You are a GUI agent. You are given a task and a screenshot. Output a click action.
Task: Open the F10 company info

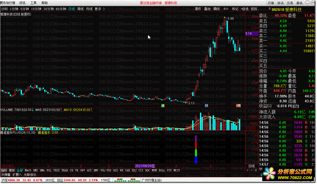[226, 9]
